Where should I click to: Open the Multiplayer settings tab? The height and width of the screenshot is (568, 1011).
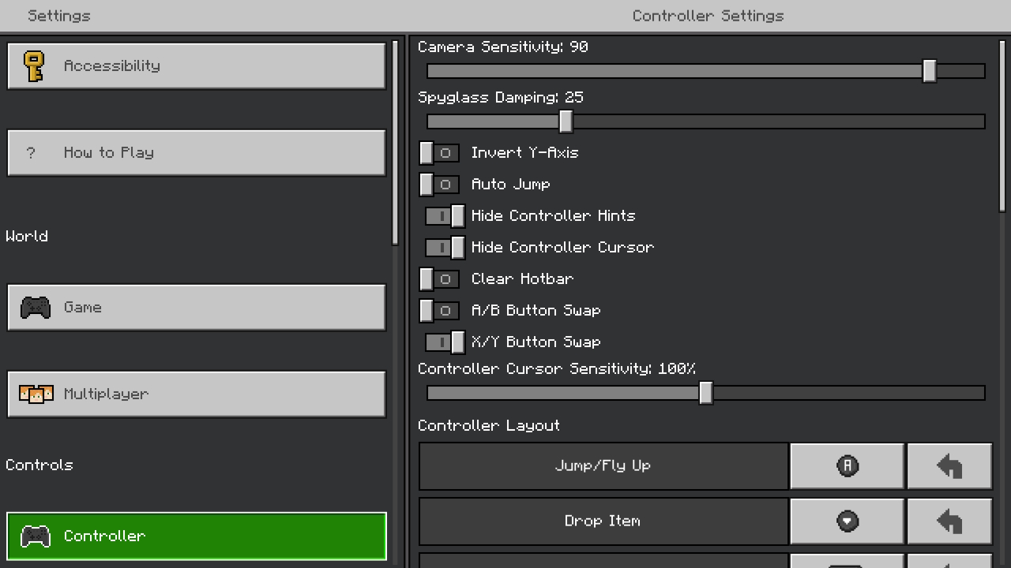click(196, 394)
